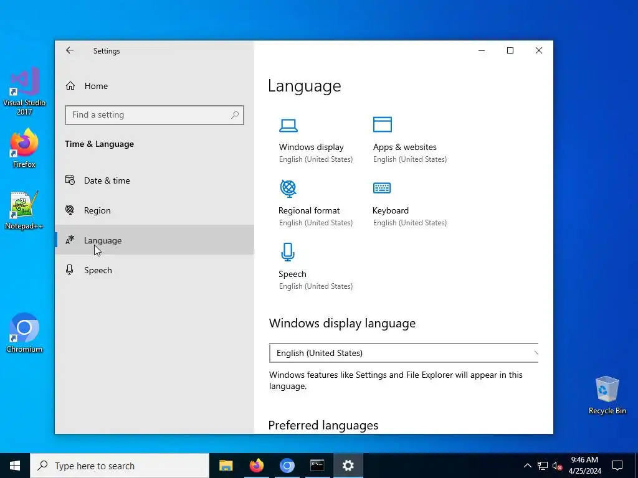Click the Speech microphone tile icon
The height and width of the screenshot is (478, 638).
point(288,252)
